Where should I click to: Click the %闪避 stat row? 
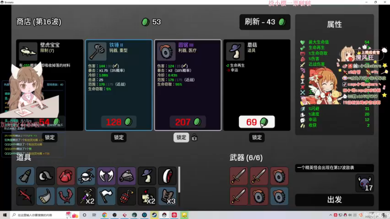(x=335, y=109)
